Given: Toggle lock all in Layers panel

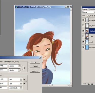Looking at the screenshot, I should (94, 15).
